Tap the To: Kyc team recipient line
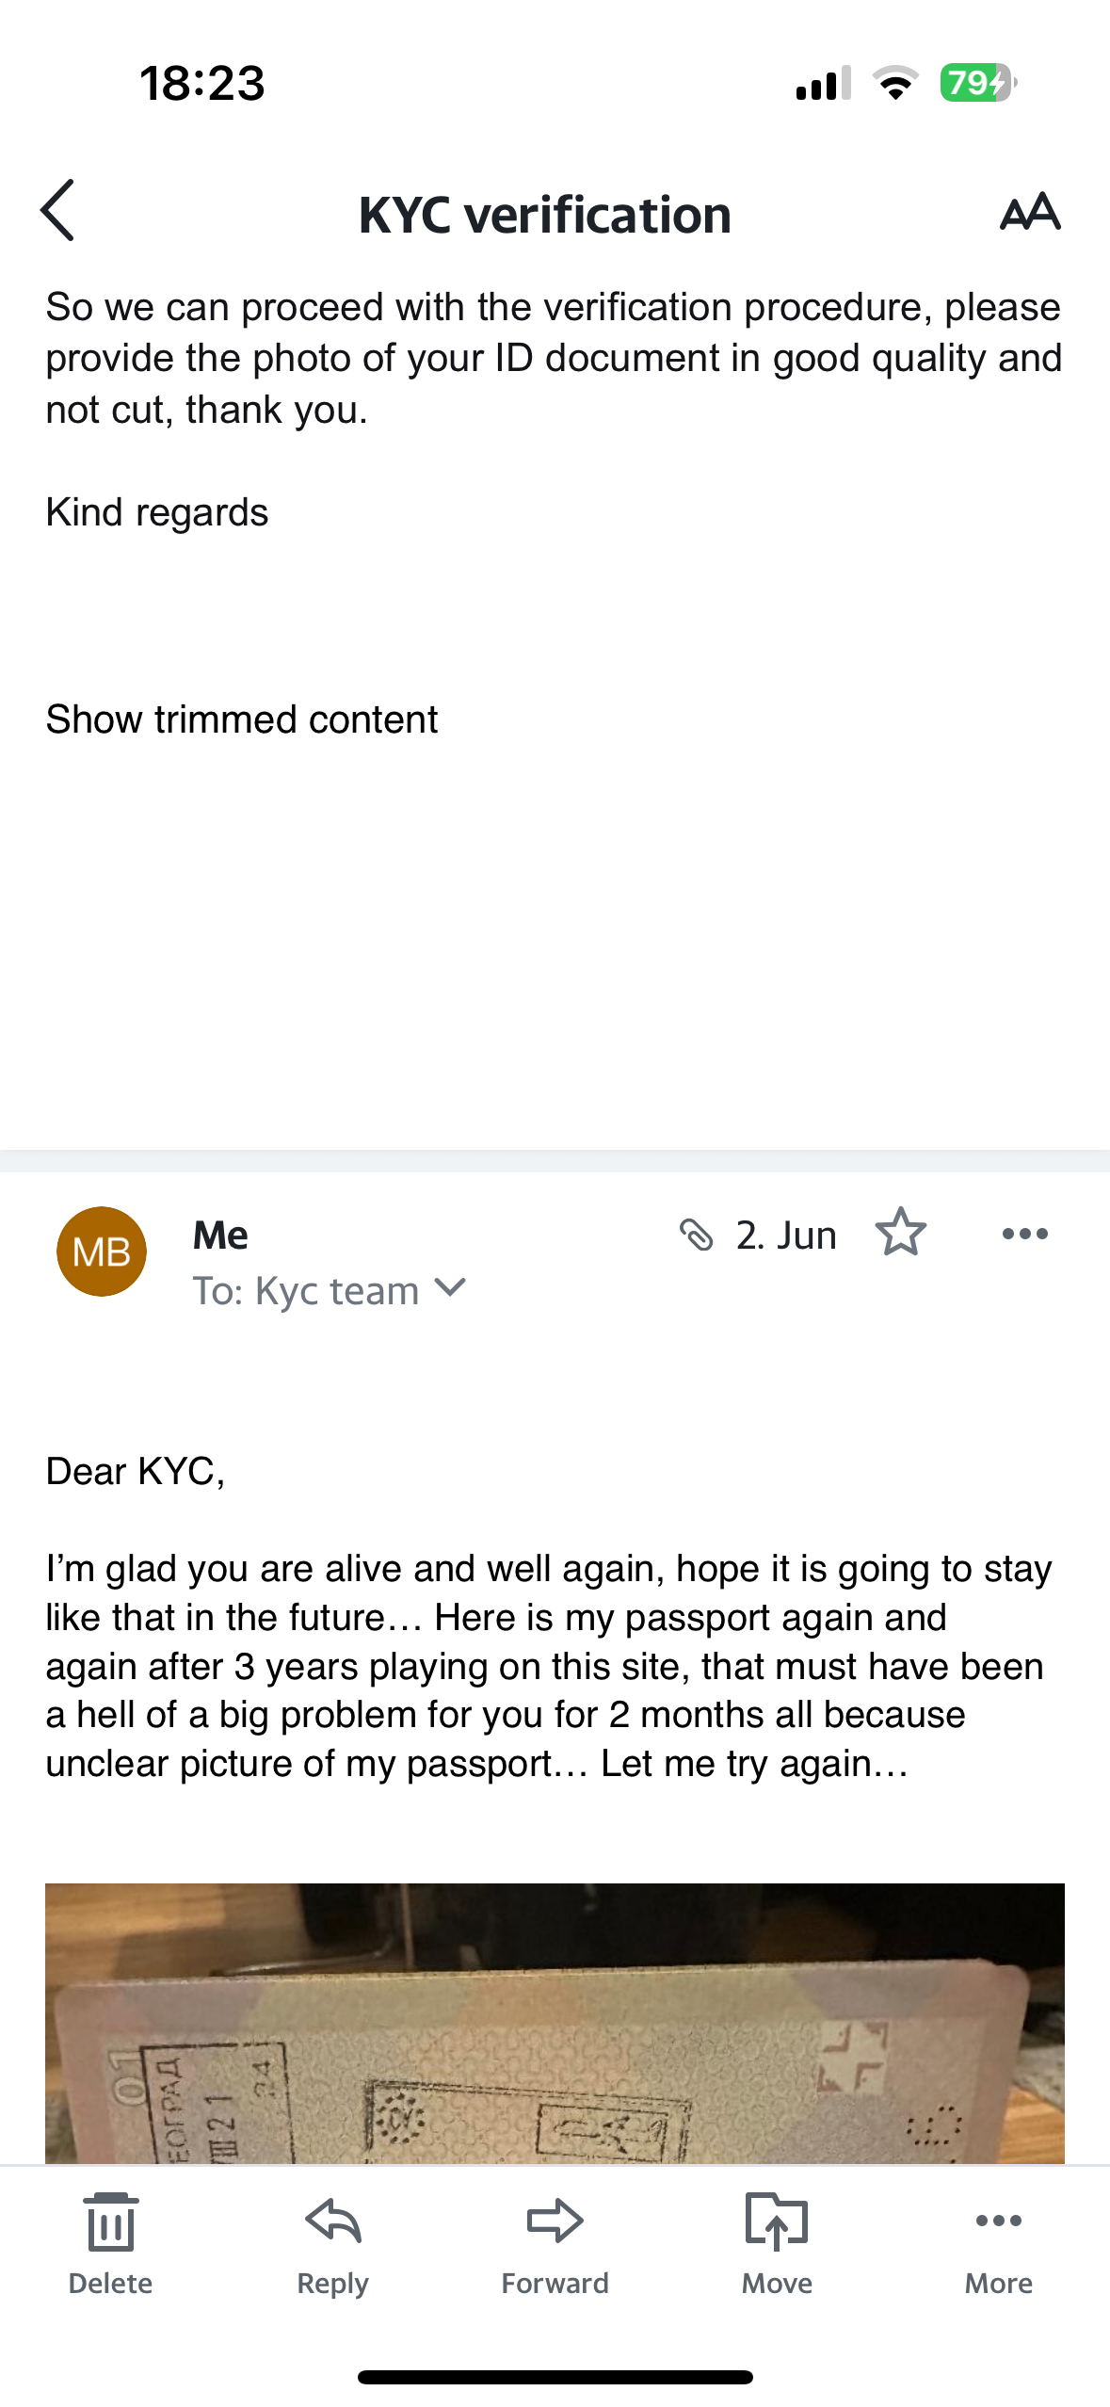1110x2407 pixels. (306, 1291)
